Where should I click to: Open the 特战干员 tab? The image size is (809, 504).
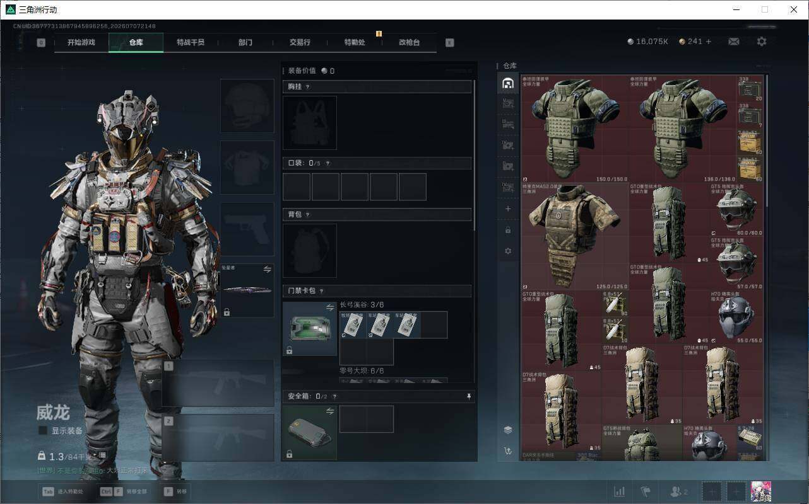[191, 42]
